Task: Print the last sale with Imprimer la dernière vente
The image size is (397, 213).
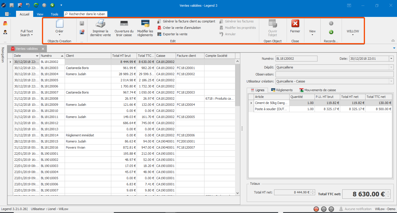Action: pyautogui.click(x=100, y=28)
